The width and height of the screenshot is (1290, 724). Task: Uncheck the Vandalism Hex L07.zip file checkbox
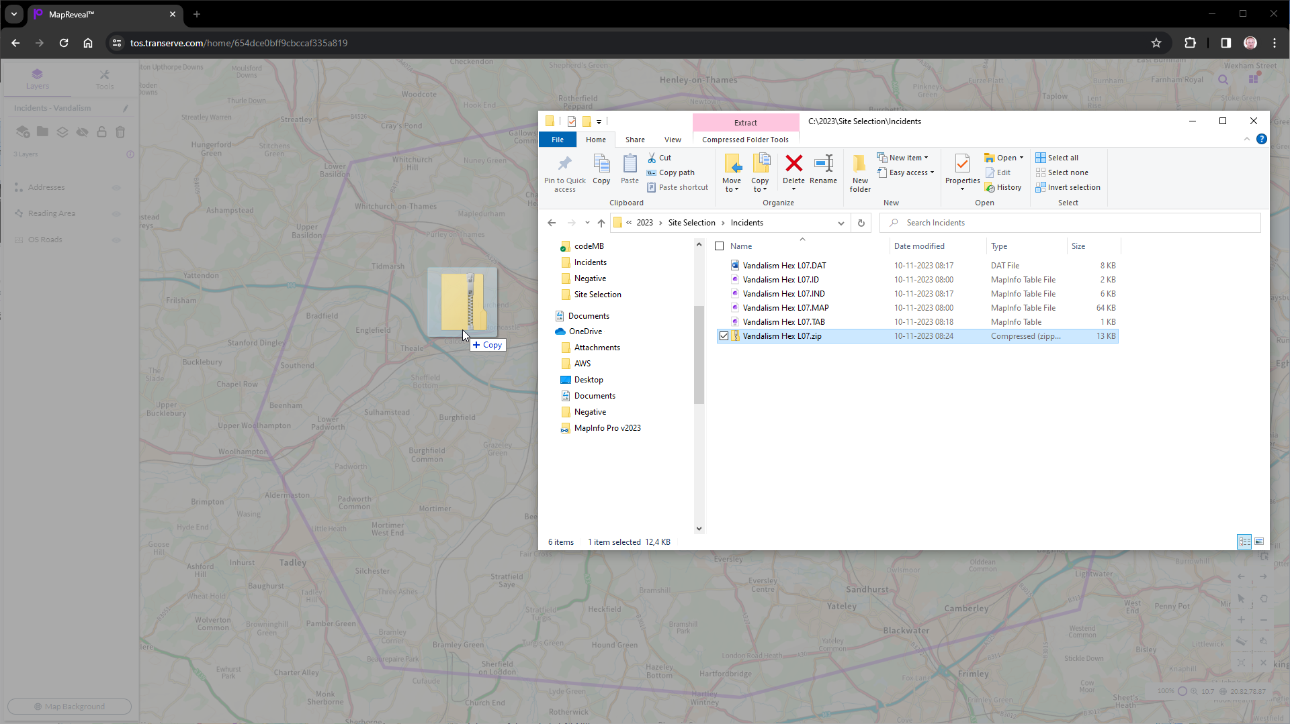724,335
